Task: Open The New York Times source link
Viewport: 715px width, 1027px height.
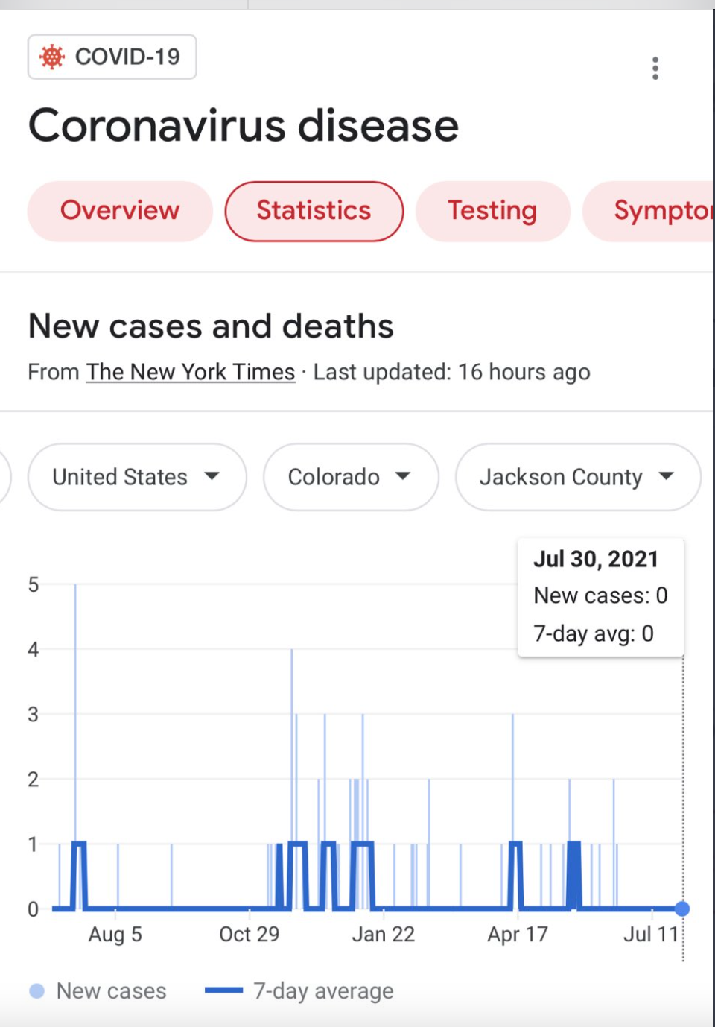Action: pos(191,372)
